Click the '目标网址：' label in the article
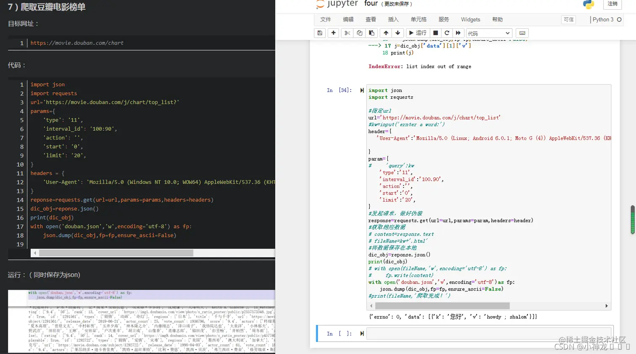Image resolution: width=636 pixels, height=354 pixels. tap(23, 24)
